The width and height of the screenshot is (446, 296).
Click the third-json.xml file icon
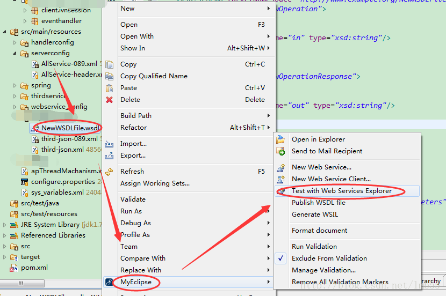[x=35, y=150]
